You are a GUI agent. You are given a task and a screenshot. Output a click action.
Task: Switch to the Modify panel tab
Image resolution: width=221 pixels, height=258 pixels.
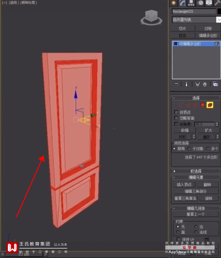click(x=182, y=3)
